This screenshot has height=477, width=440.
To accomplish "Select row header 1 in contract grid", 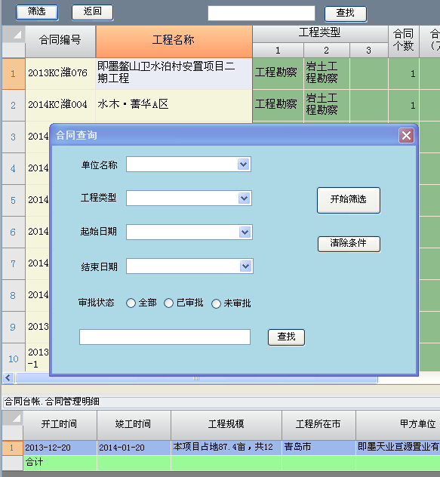I will click(x=13, y=74).
